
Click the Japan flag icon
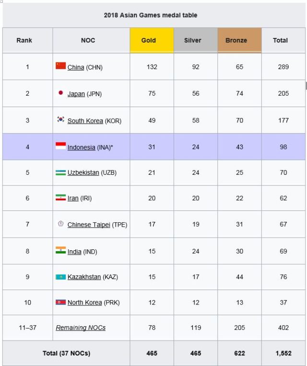(x=60, y=93)
